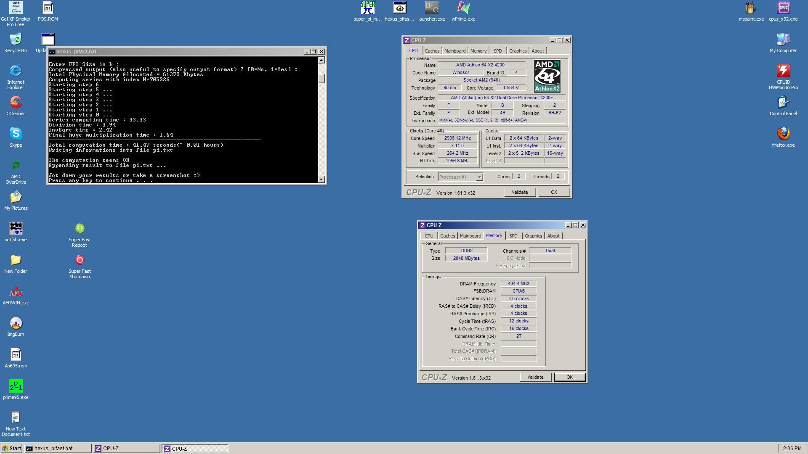Click scroll up arrow in hexus_pifast console

tap(322, 60)
